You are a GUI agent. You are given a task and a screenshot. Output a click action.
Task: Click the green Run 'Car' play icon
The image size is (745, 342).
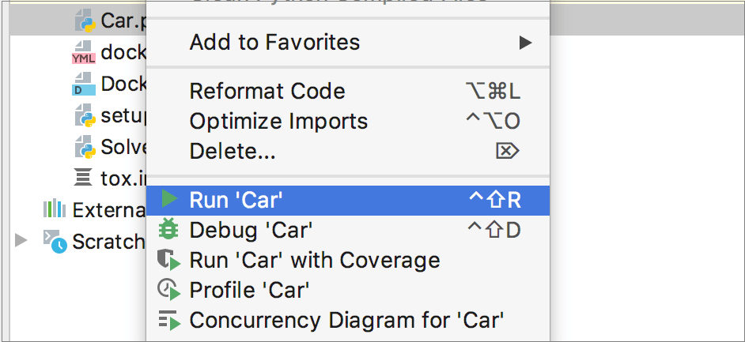(x=168, y=199)
